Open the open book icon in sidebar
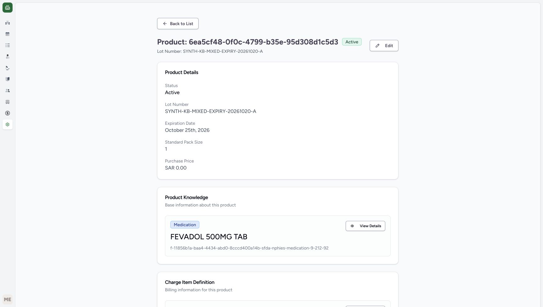Screen dimensions: 543x307 [x=8, y=79]
